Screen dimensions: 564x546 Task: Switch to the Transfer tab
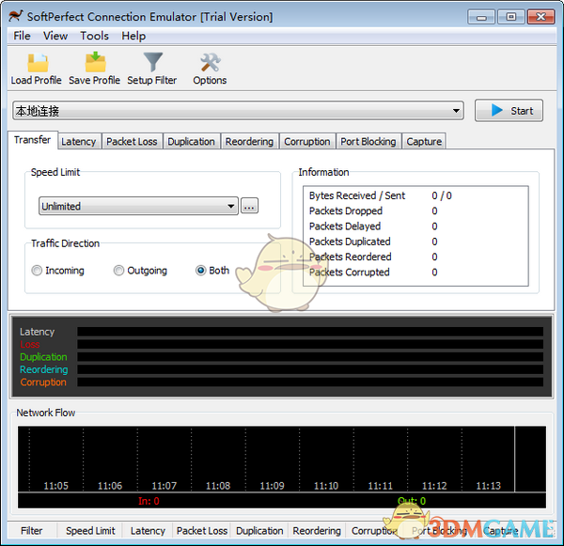pos(32,140)
